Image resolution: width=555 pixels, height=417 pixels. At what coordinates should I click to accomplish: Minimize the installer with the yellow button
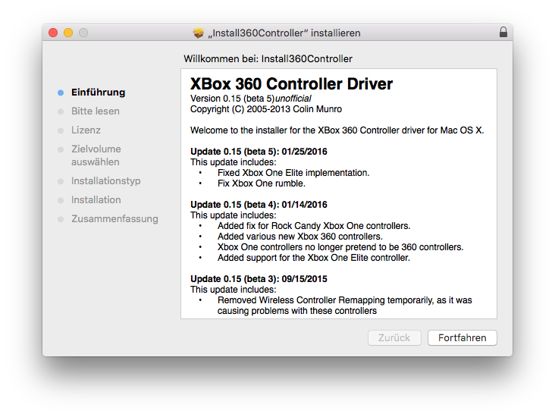[x=68, y=33]
